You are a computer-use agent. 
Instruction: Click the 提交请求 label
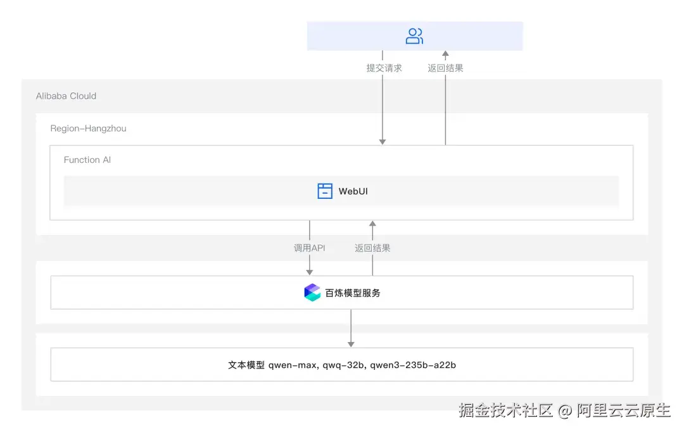[x=384, y=68]
